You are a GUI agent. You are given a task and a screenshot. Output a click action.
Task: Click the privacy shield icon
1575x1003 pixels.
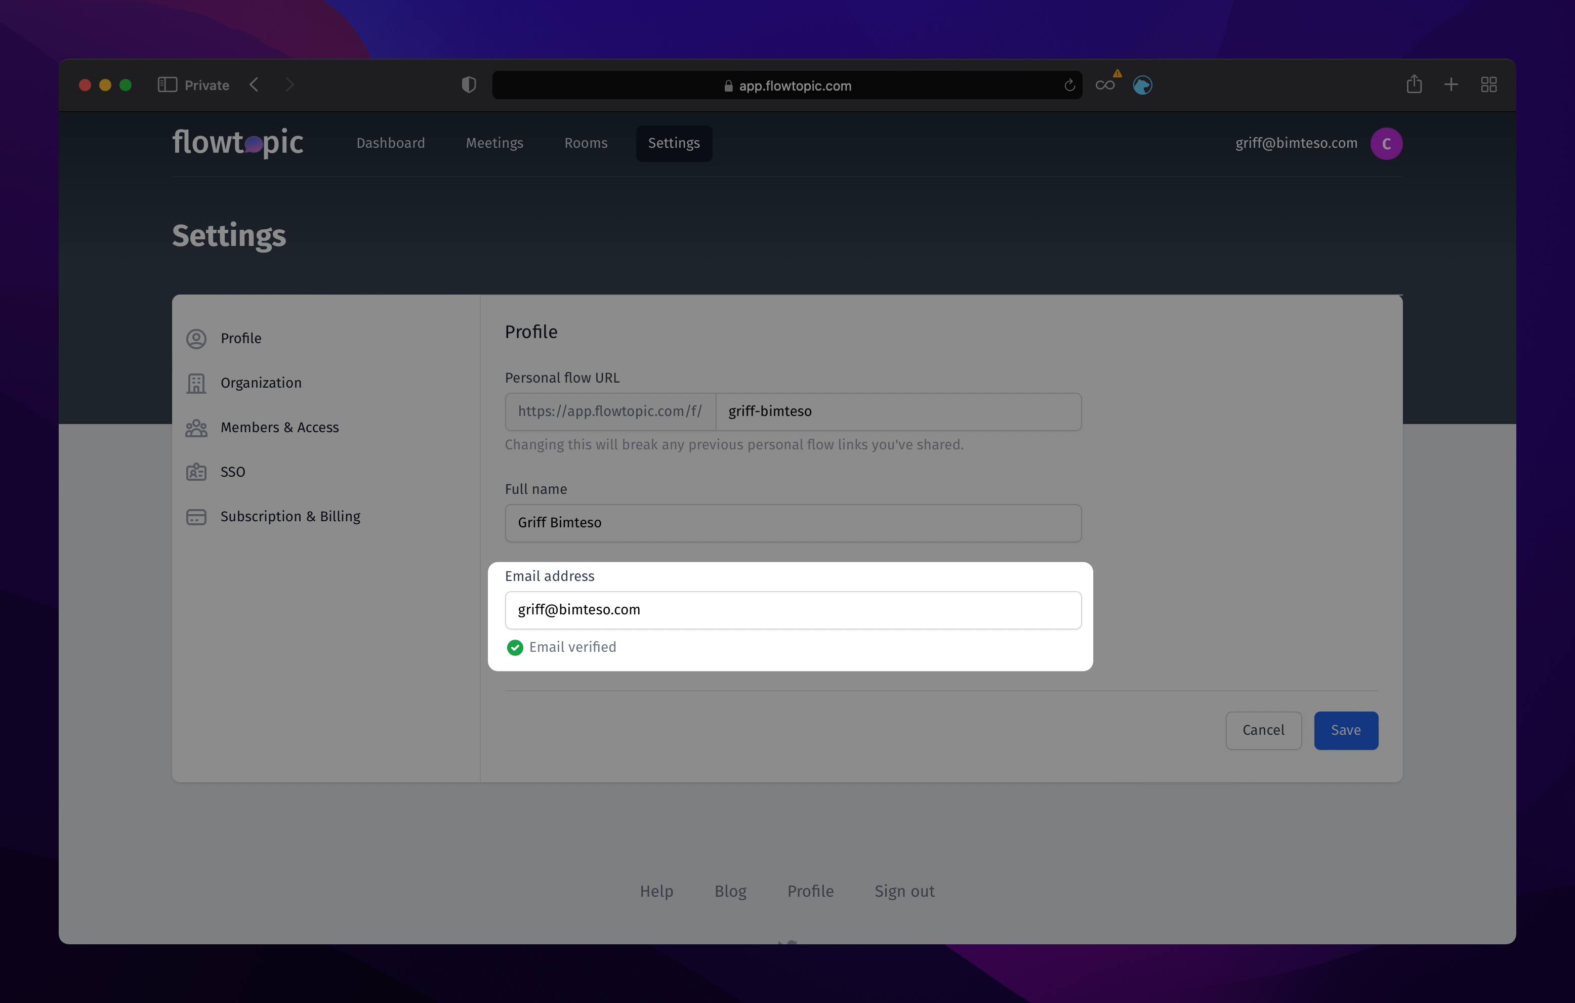[x=468, y=85]
